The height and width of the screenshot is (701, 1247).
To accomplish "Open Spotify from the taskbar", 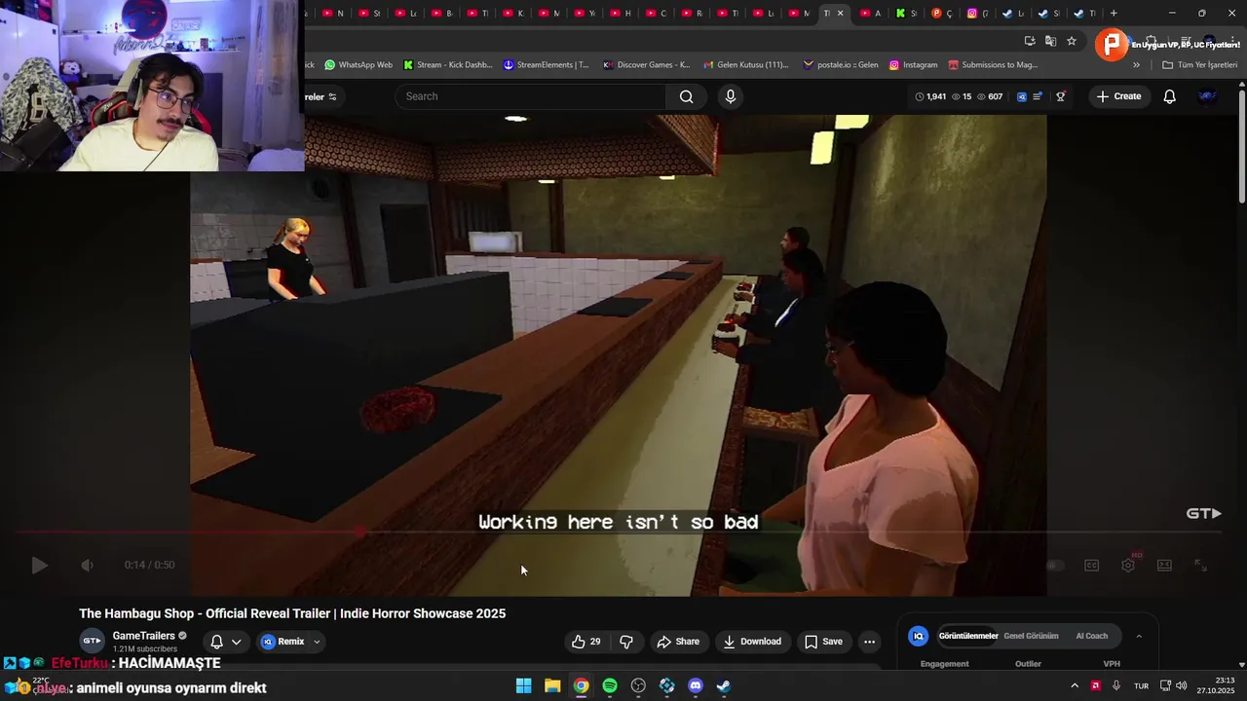I will pyautogui.click(x=610, y=685).
